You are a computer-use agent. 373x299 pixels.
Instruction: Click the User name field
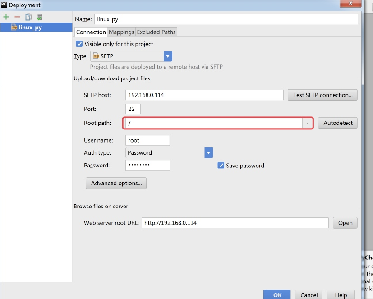coord(148,140)
